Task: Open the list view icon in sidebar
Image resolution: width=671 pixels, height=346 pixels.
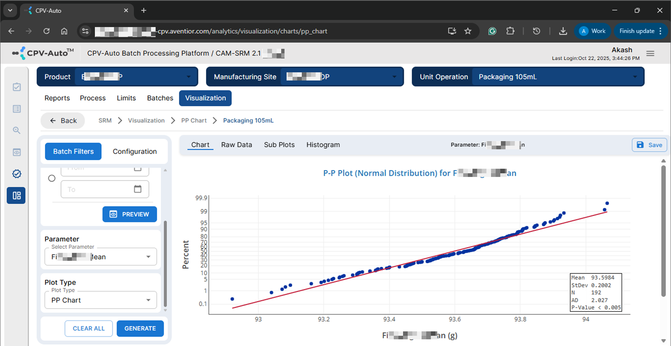Action: pyautogui.click(x=17, y=109)
